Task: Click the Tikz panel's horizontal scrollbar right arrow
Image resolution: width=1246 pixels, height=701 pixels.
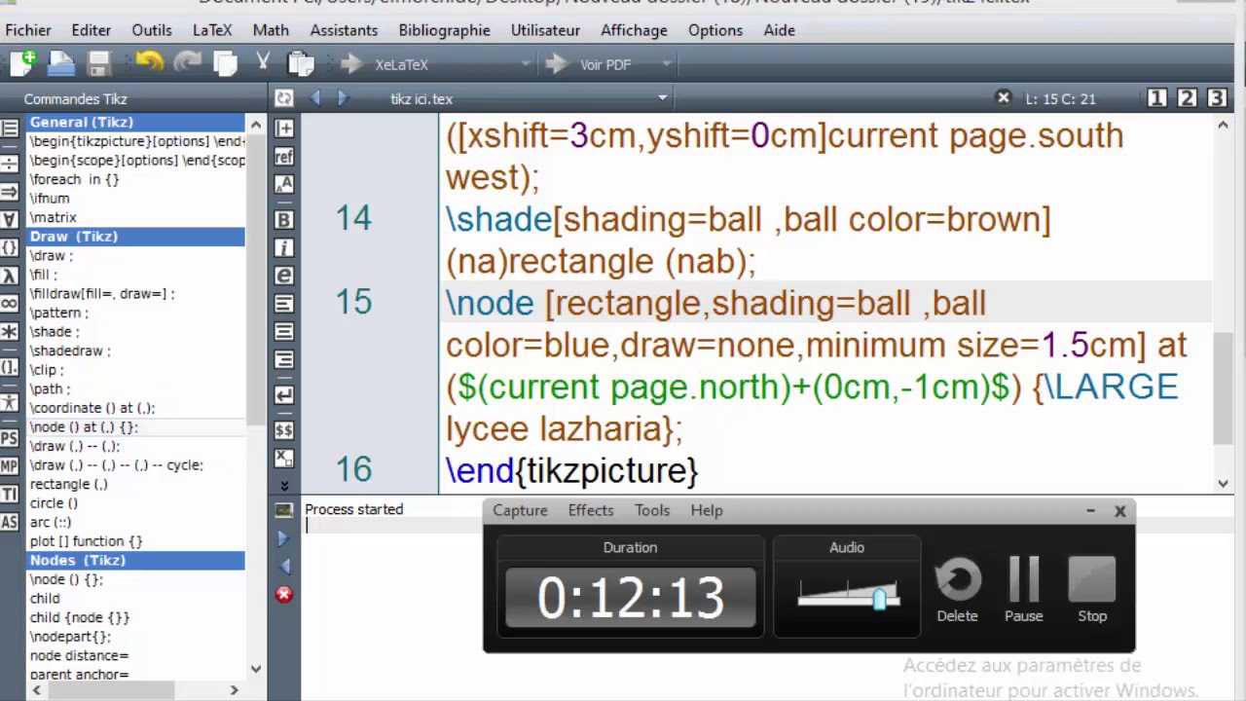Action: coord(234,690)
